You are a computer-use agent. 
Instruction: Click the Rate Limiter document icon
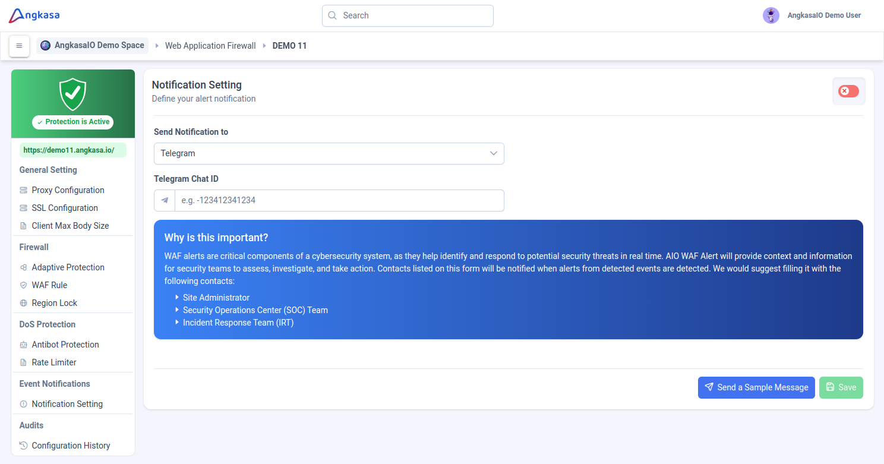coord(24,362)
